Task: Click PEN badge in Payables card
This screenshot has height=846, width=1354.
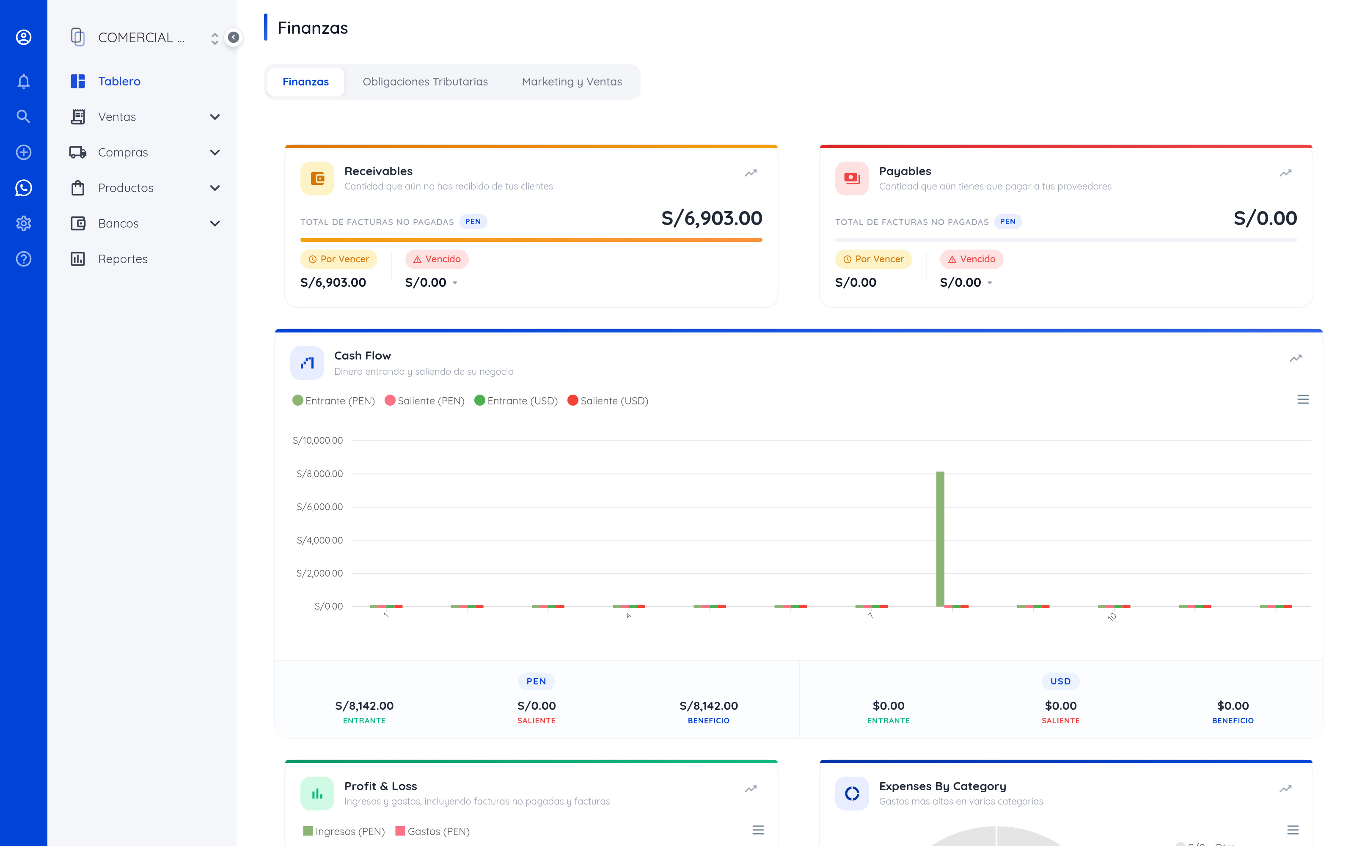Action: point(1007,222)
